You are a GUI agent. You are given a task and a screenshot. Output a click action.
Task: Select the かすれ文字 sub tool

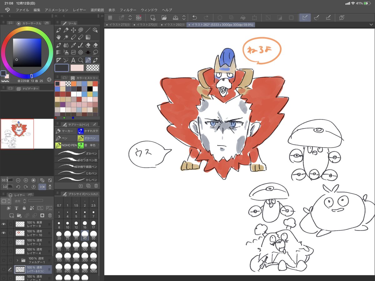click(88, 131)
